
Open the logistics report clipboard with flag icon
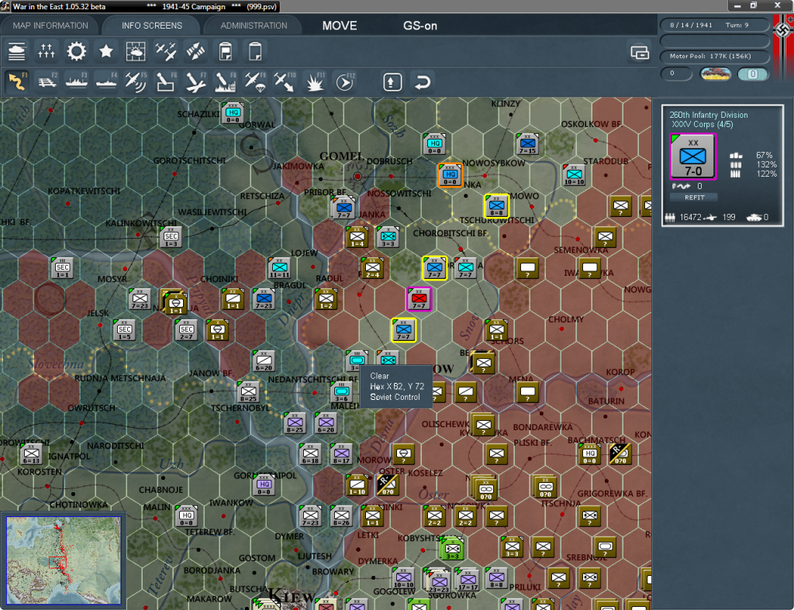pyautogui.click(x=226, y=51)
